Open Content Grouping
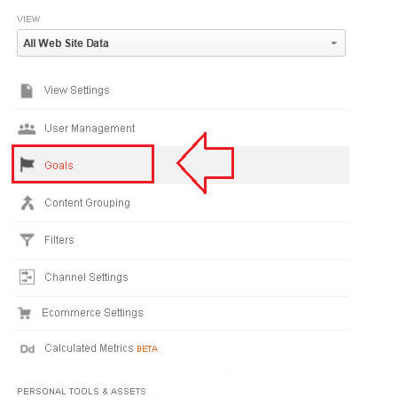399x413 pixels. coord(87,203)
